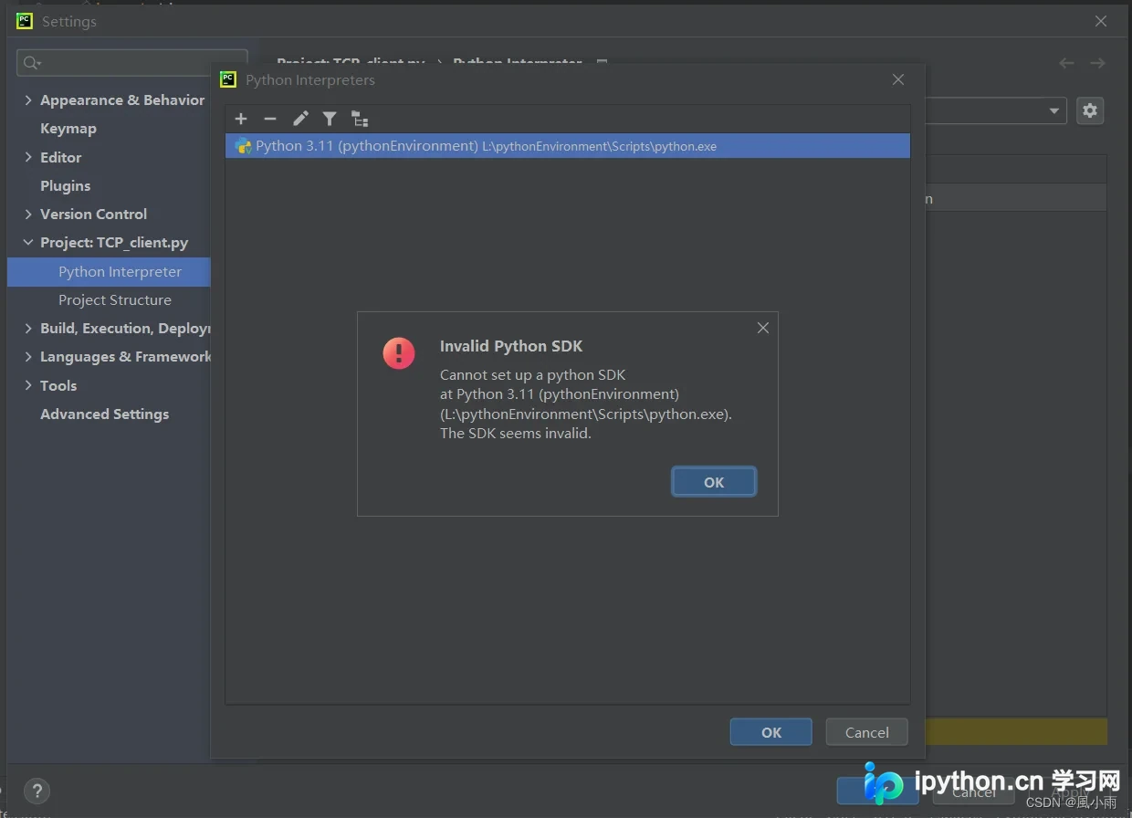Expand Appearance & Behavior settings
The image size is (1132, 818).
[x=28, y=100]
